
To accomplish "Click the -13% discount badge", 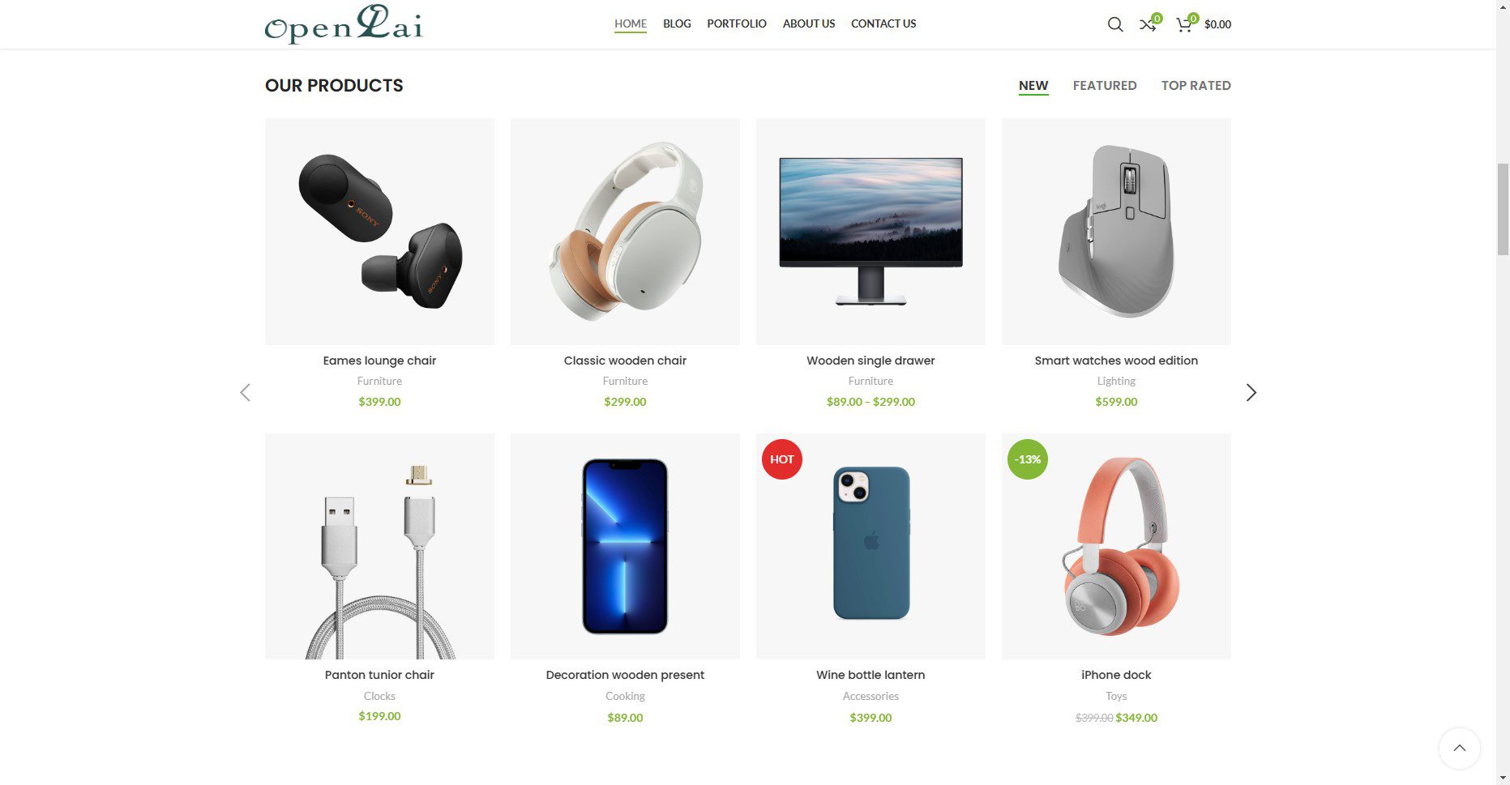I will pyautogui.click(x=1028, y=459).
